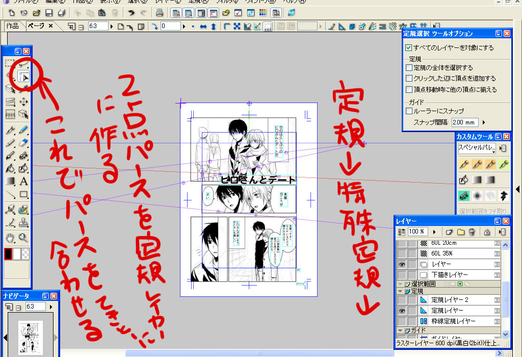Click the horizontal flip (double arrow) icon

pos(203,27)
